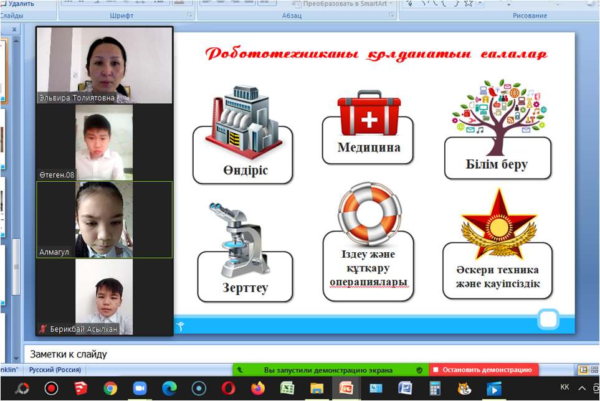Switch to normal view in status bar
This screenshot has width=600, height=401.
pos(583,370)
